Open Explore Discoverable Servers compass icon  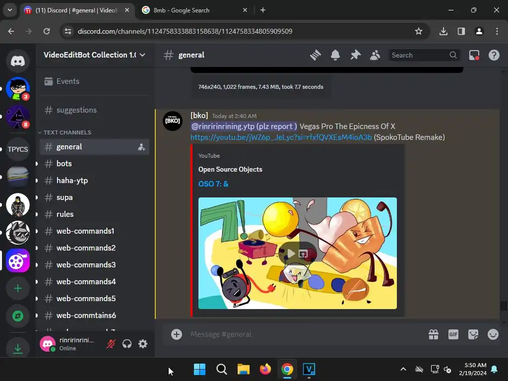[18, 316]
